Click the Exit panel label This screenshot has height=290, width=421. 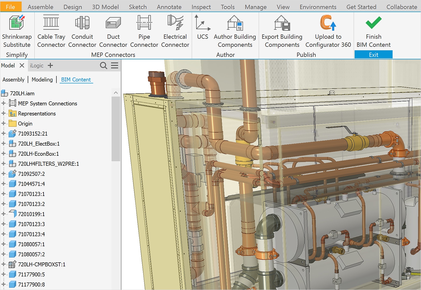point(373,55)
